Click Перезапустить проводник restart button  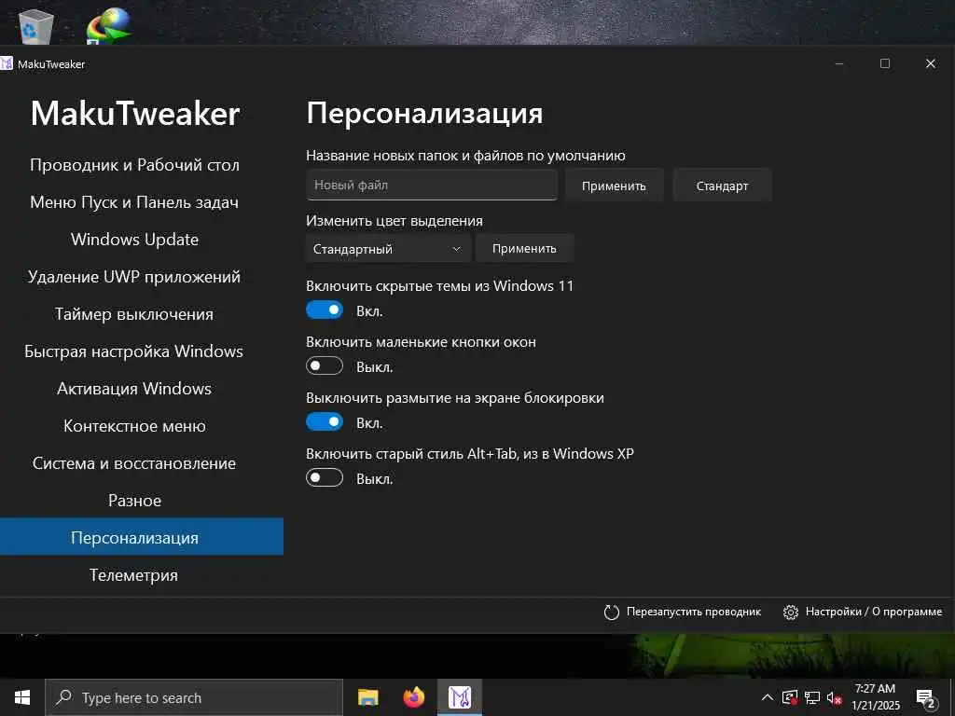tap(682, 612)
